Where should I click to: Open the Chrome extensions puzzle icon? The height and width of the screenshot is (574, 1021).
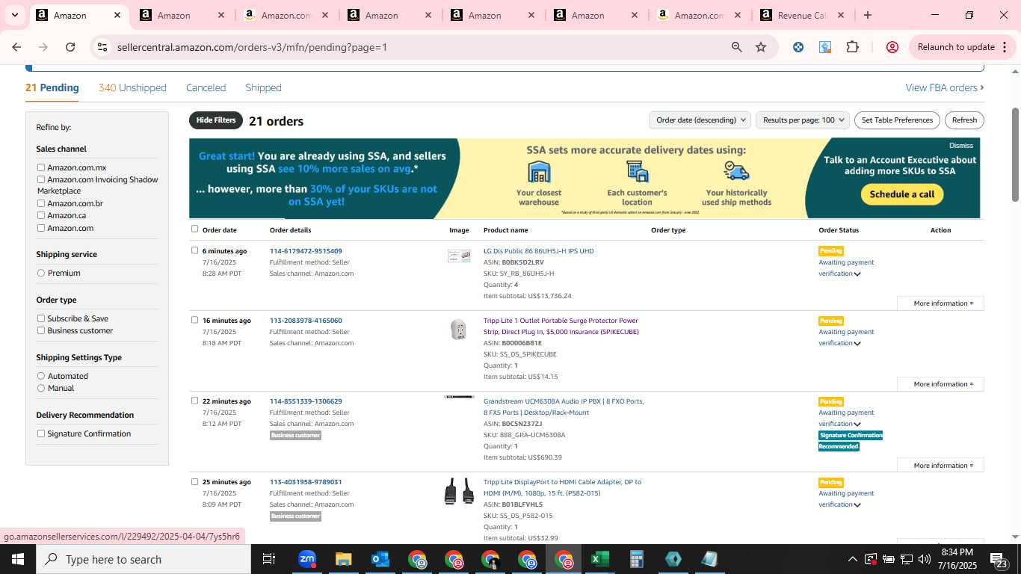tap(852, 47)
